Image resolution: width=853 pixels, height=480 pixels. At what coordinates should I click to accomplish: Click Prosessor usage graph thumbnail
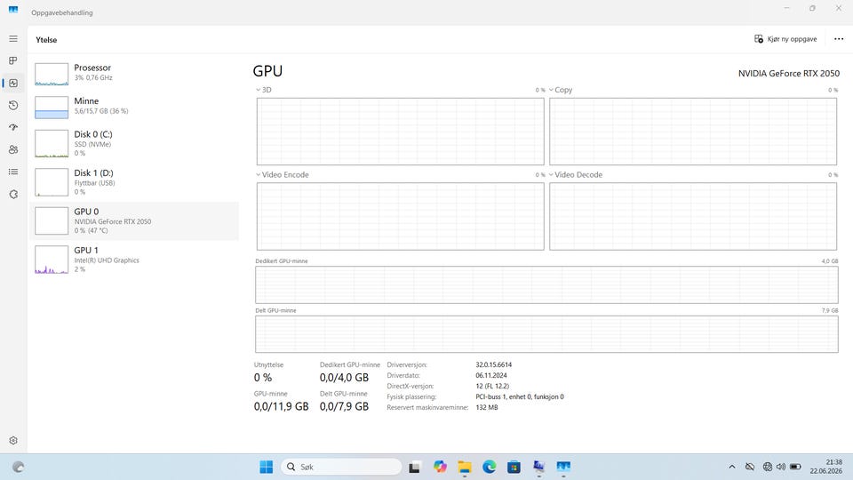point(52,74)
